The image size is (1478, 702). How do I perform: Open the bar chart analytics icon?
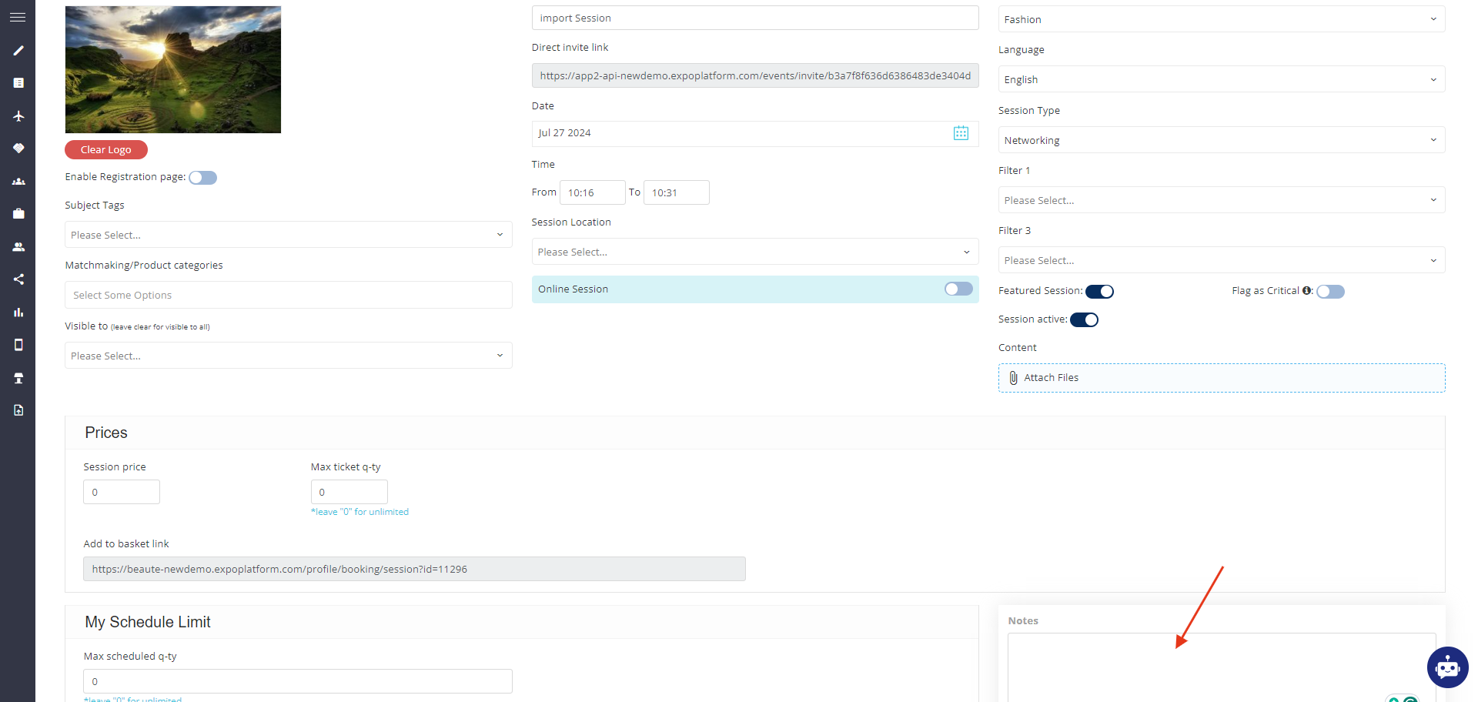coord(18,312)
